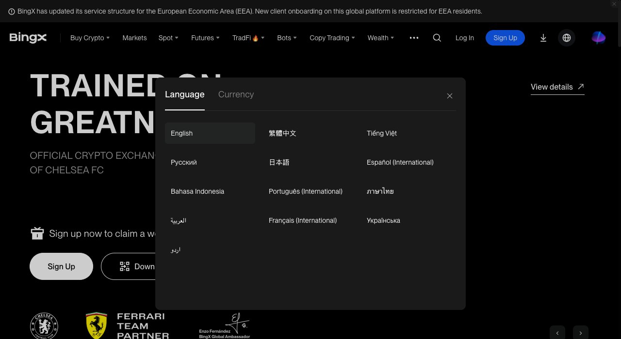This screenshot has height=339, width=621.
Task: Go to the previous carousel slide
Action: click(x=557, y=333)
